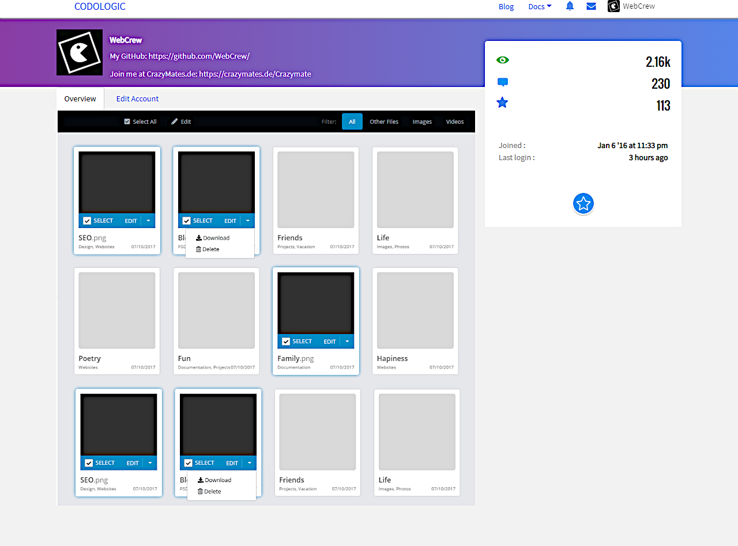Click the WebCrew username in the navbar
Viewport: 738px width, 546px height.
pyautogui.click(x=639, y=6)
